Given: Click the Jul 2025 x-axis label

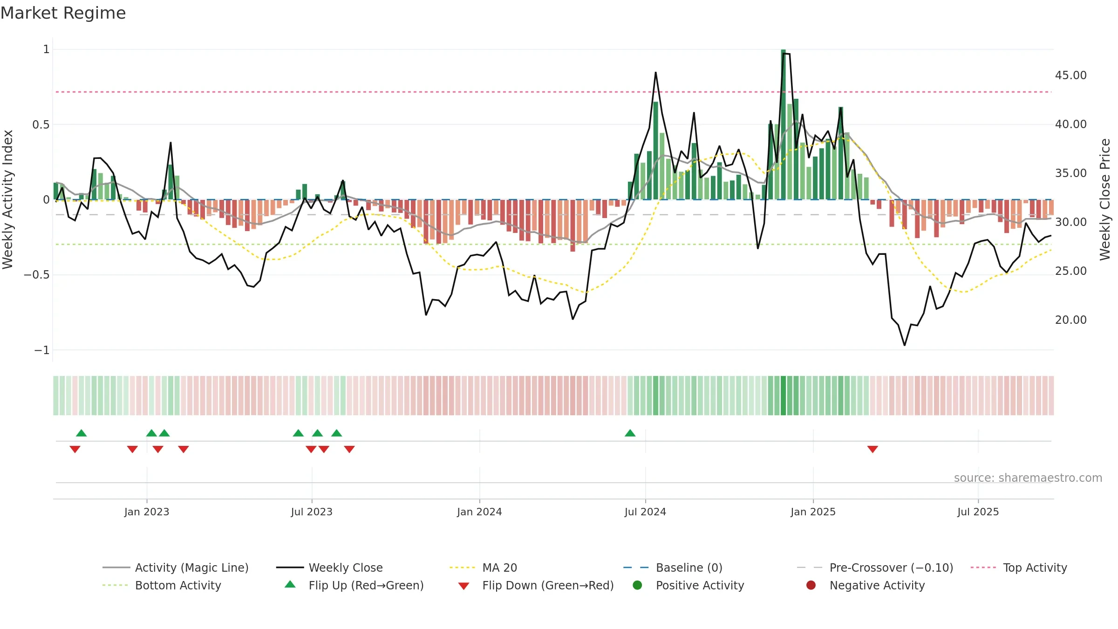Looking at the screenshot, I should click(978, 512).
